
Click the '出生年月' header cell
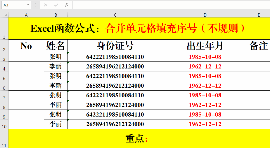205,46
